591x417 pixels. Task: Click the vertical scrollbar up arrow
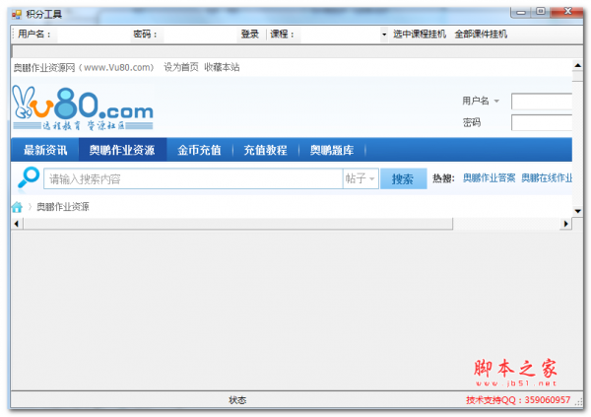coord(577,65)
